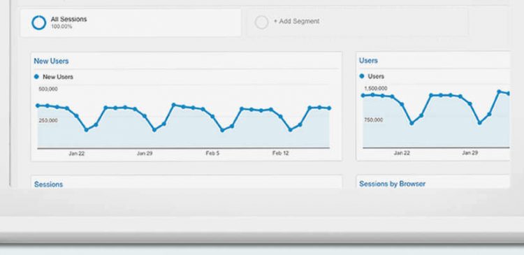Click the Jan 29 label in Users chart
Screen dimensions: 524x255
pyautogui.click(x=470, y=153)
